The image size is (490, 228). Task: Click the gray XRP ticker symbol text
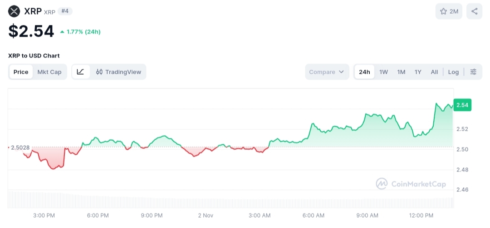tap(49, 12)
